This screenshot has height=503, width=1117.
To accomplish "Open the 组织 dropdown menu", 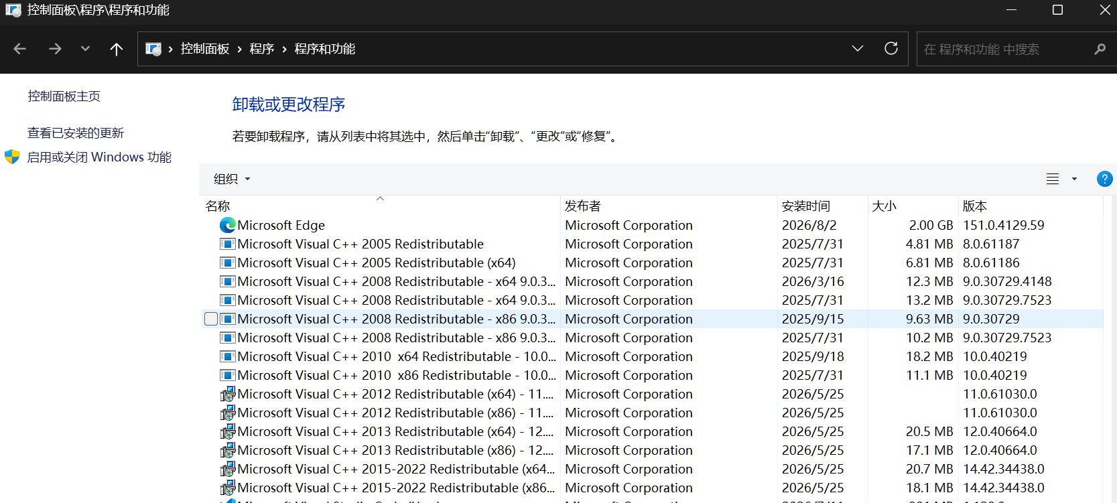I will (232, 179).
